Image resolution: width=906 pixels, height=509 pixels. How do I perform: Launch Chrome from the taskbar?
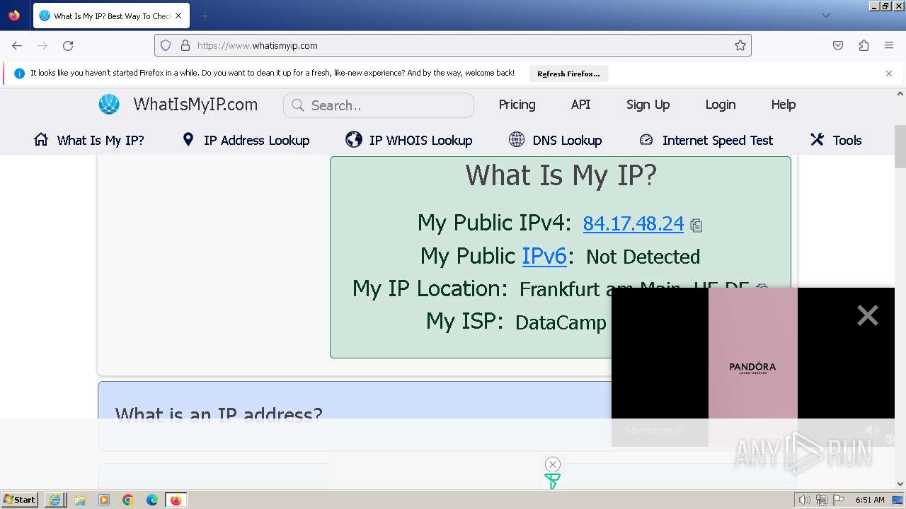tap(128, 500)
